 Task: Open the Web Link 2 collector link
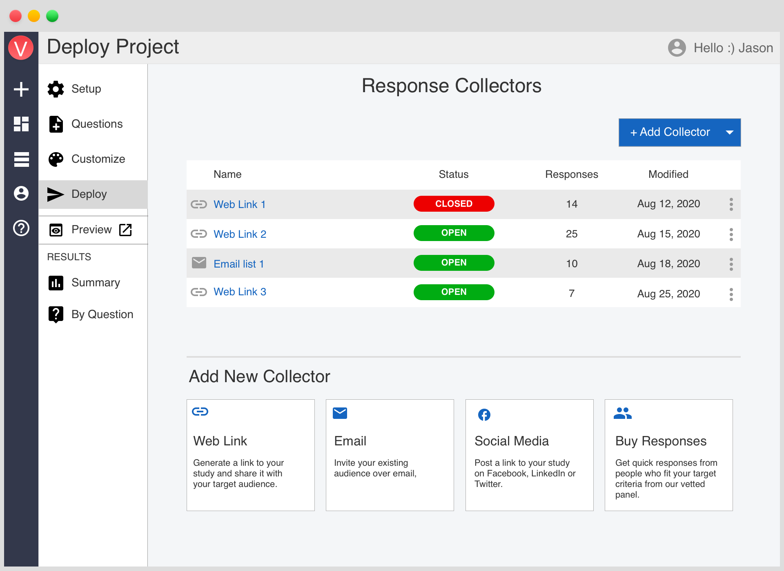pos(240,234)
